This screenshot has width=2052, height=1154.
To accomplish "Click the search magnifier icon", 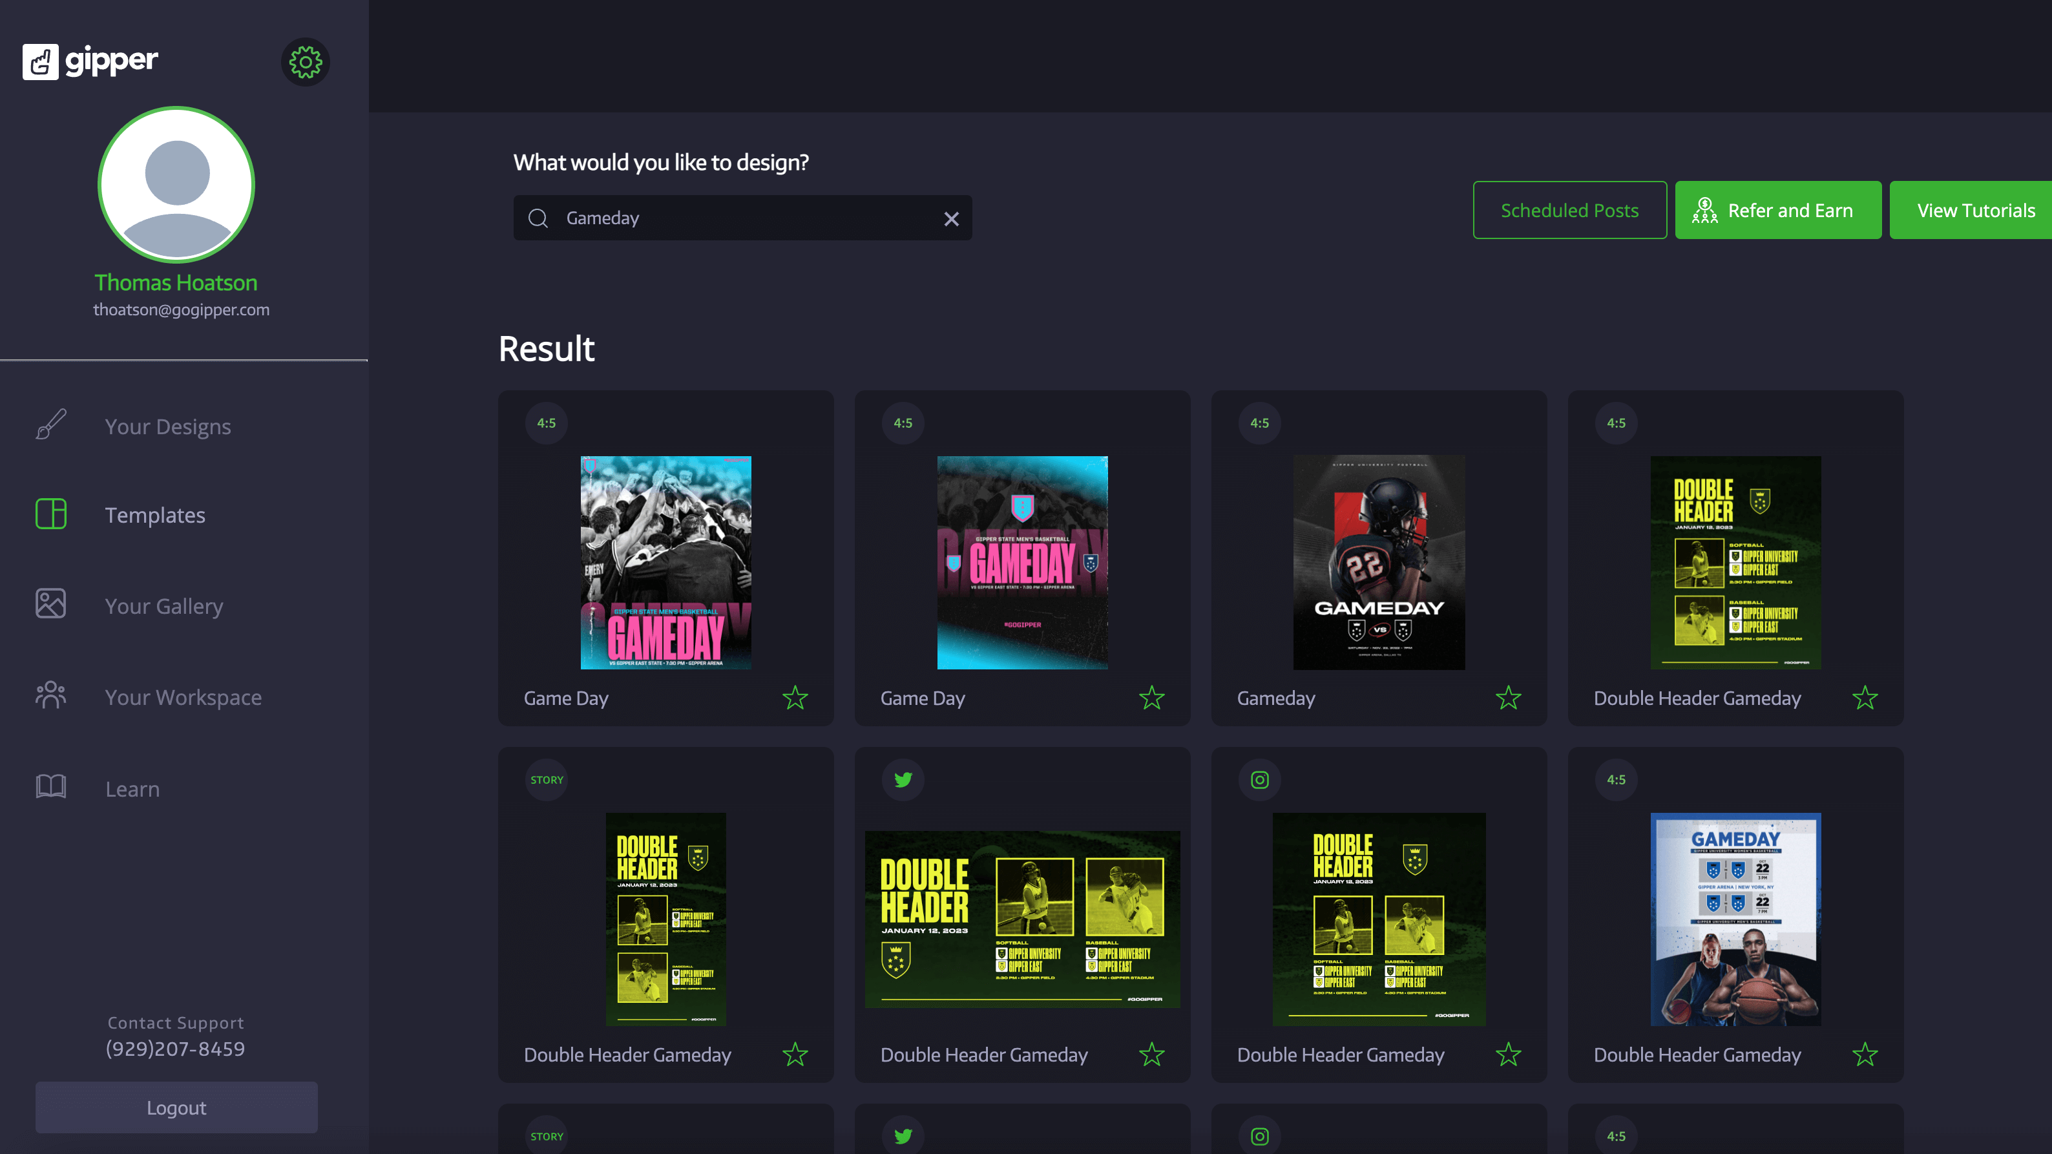I will [x=538, y=218].
